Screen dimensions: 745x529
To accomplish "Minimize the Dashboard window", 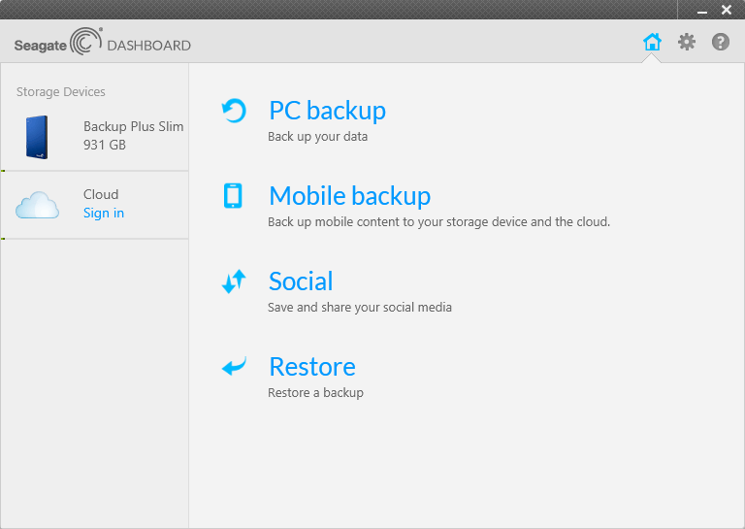I will point(702,11).
